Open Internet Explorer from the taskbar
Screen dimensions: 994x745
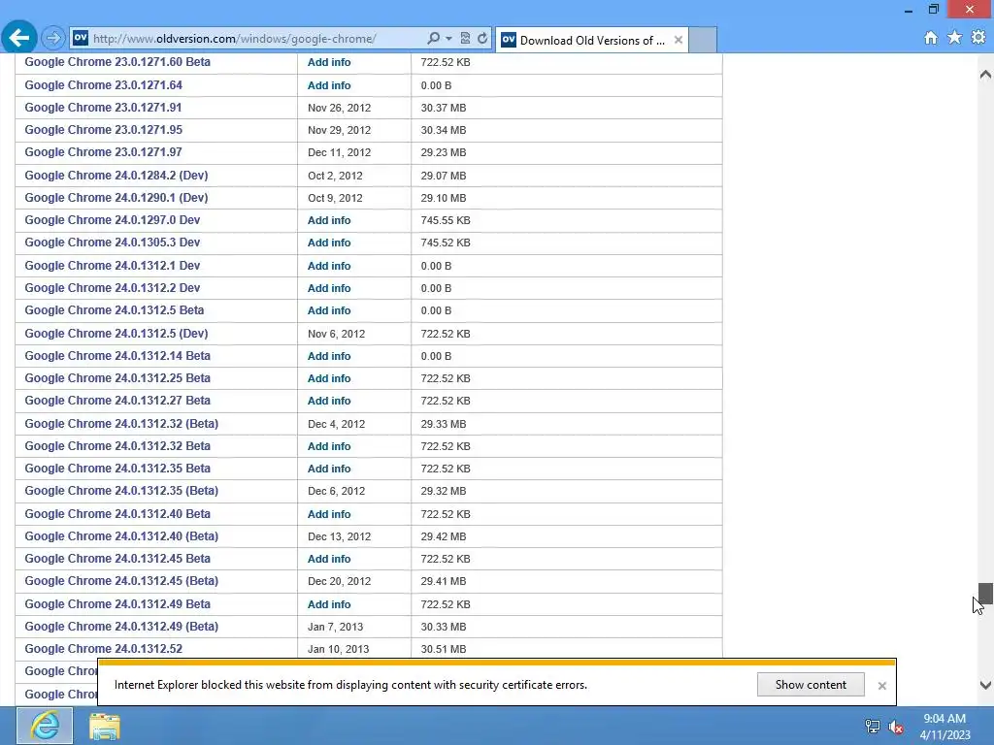pyautogui.click(x=45, y=726)
